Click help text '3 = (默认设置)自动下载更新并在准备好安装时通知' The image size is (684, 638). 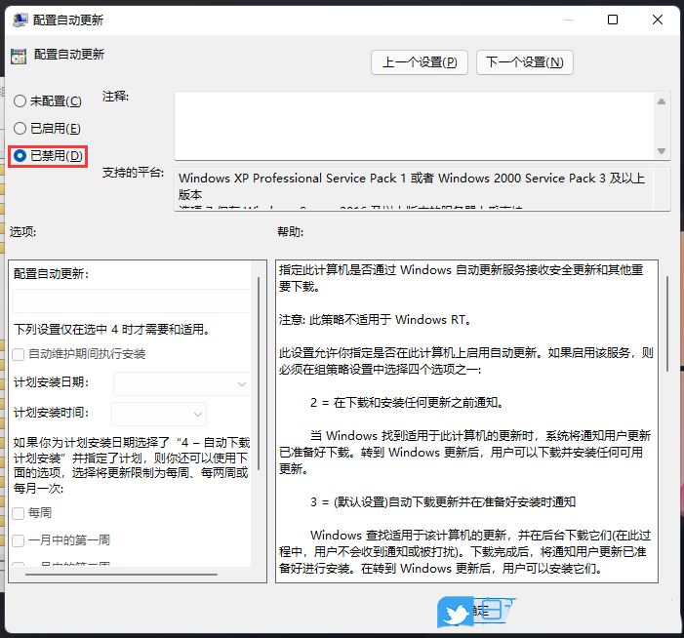coord(443,502)
